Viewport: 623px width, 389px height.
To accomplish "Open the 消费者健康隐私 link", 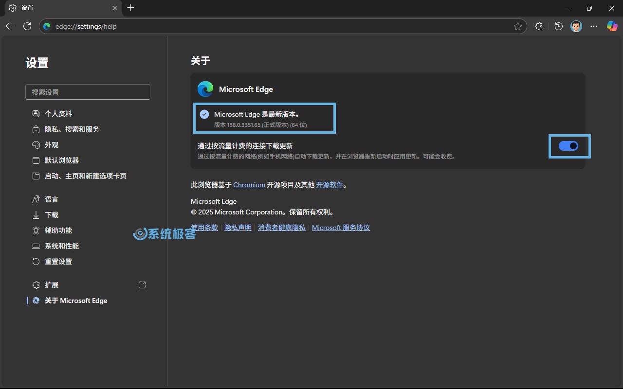I will pyautogui.click(x=282, y=228).
